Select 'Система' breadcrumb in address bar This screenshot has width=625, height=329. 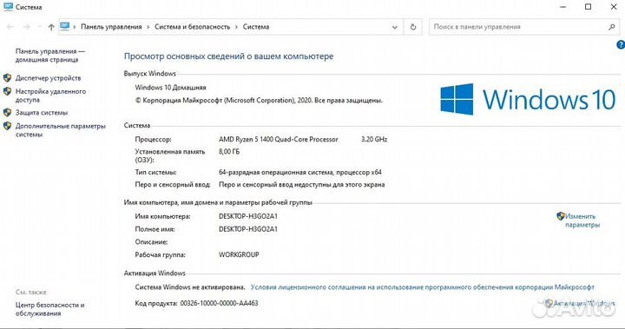(x=256, y=27)
